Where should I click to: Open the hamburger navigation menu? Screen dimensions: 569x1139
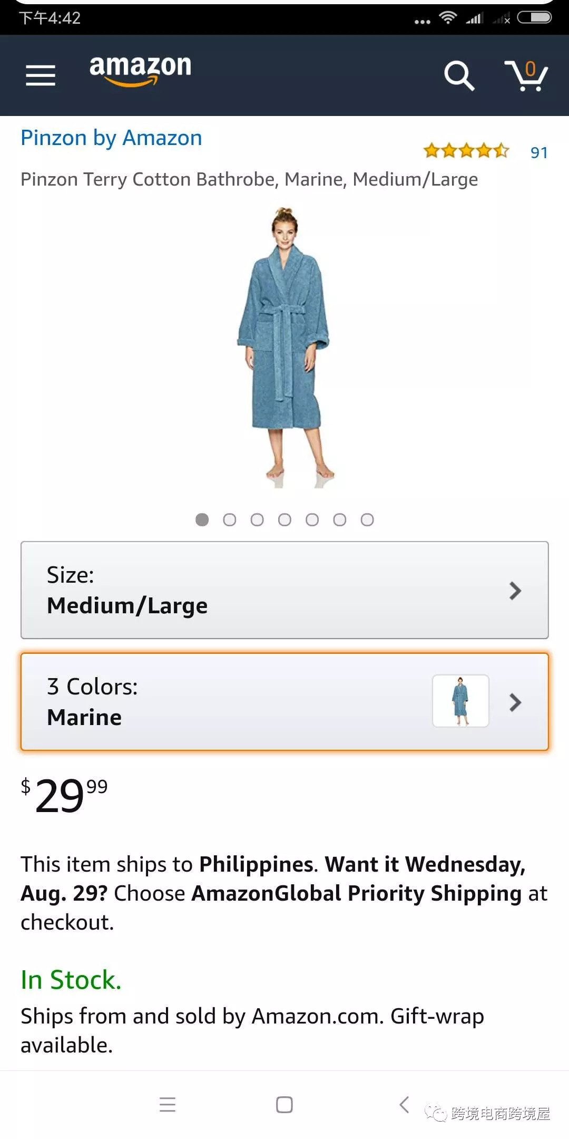click(x=41, y=75)
